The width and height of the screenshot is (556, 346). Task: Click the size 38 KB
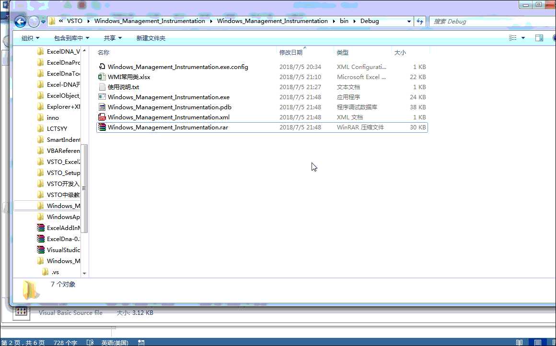(x=417, y=107)
